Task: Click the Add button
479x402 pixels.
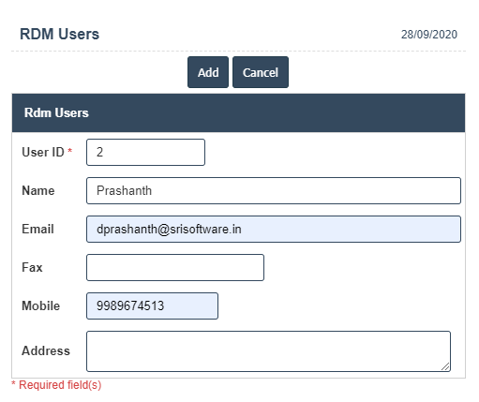Action: 208,72
